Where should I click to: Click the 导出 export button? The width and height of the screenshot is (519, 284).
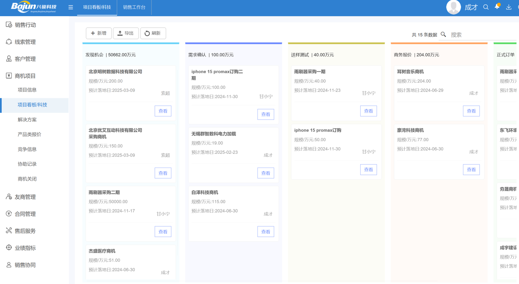coord(125,33)
